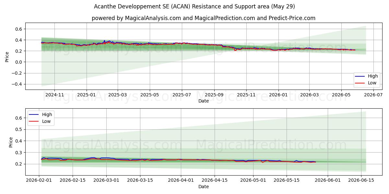This screenshot has width=389, height=194.
Task: Click the '2026-07' x-axis tick label
Action: click(373, 95)
